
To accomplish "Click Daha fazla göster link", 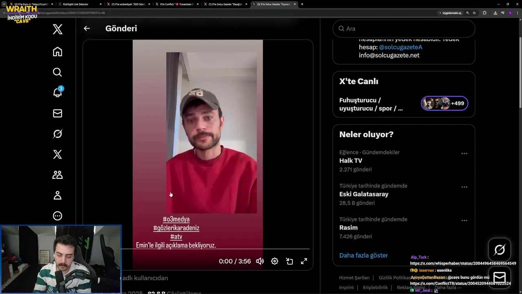I will pyautogui.click(x=363, y=255).
